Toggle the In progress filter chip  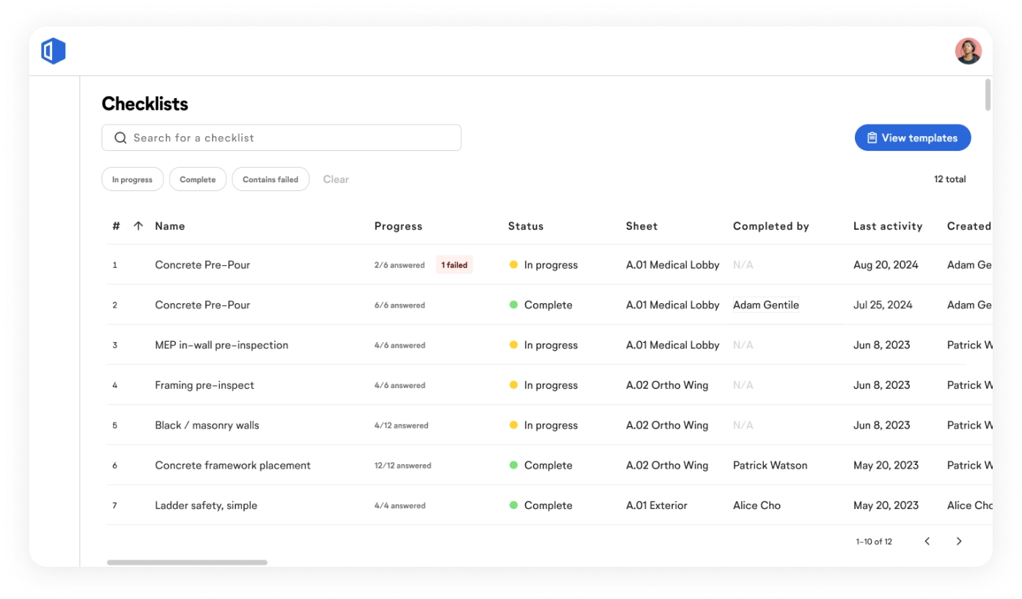pos(132,179)
